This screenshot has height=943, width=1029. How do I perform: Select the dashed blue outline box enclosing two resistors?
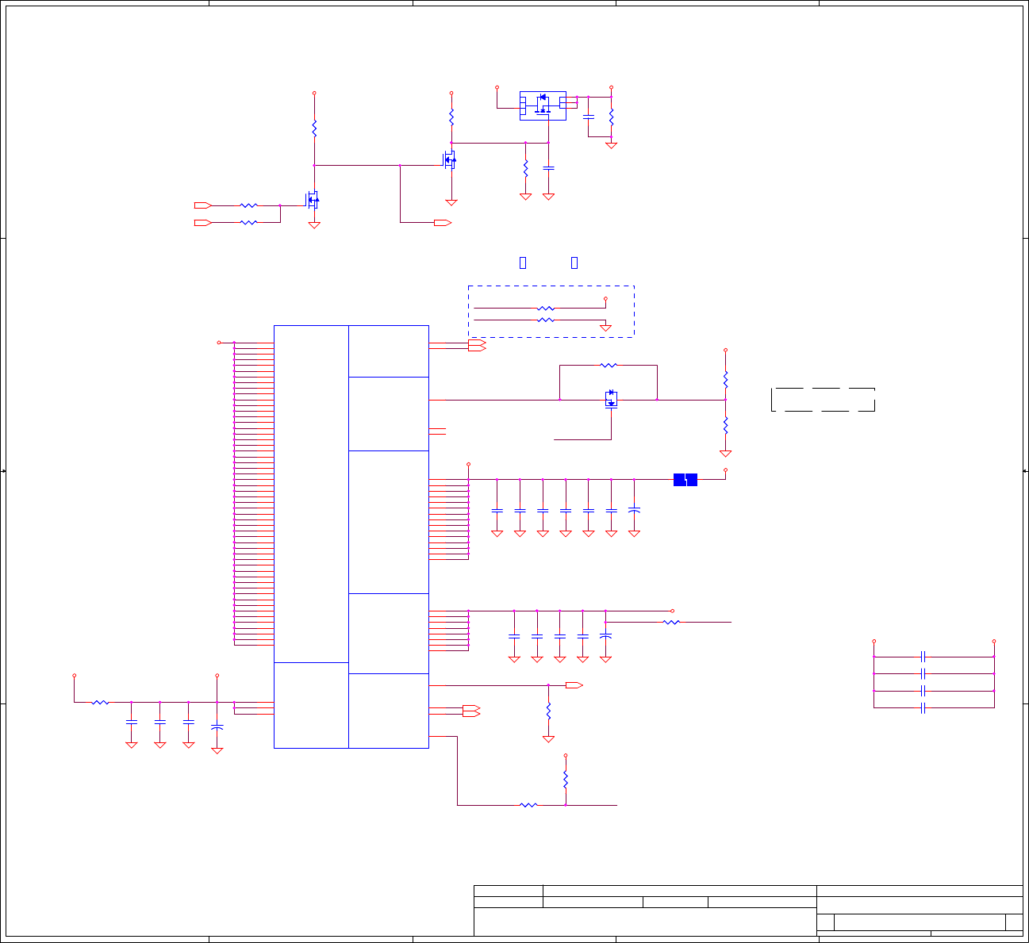(x=551, y=312)
